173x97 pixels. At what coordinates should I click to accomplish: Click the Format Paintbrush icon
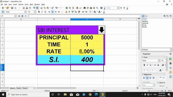(52, 8)
